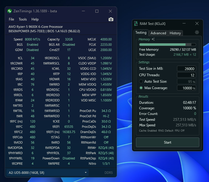Screen dimensions: 209x182
Task: Take a screenshot with the camera icon
Action: pos(111,19)
